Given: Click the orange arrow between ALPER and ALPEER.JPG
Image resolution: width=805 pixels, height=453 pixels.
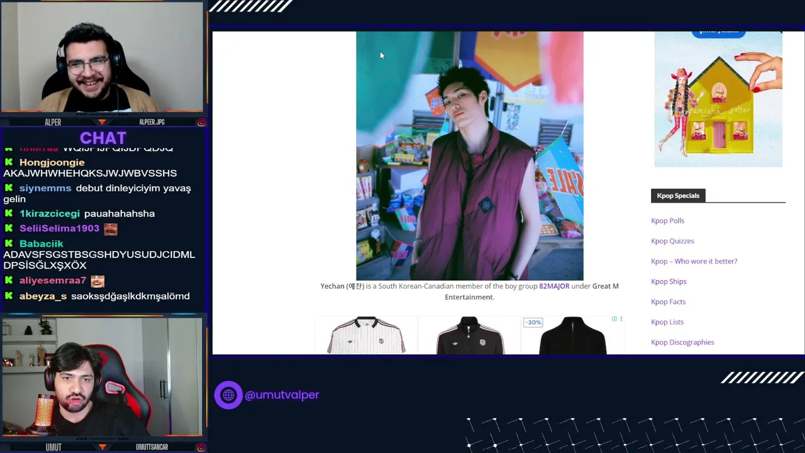Looking at the screenshot, I should 102,122.
